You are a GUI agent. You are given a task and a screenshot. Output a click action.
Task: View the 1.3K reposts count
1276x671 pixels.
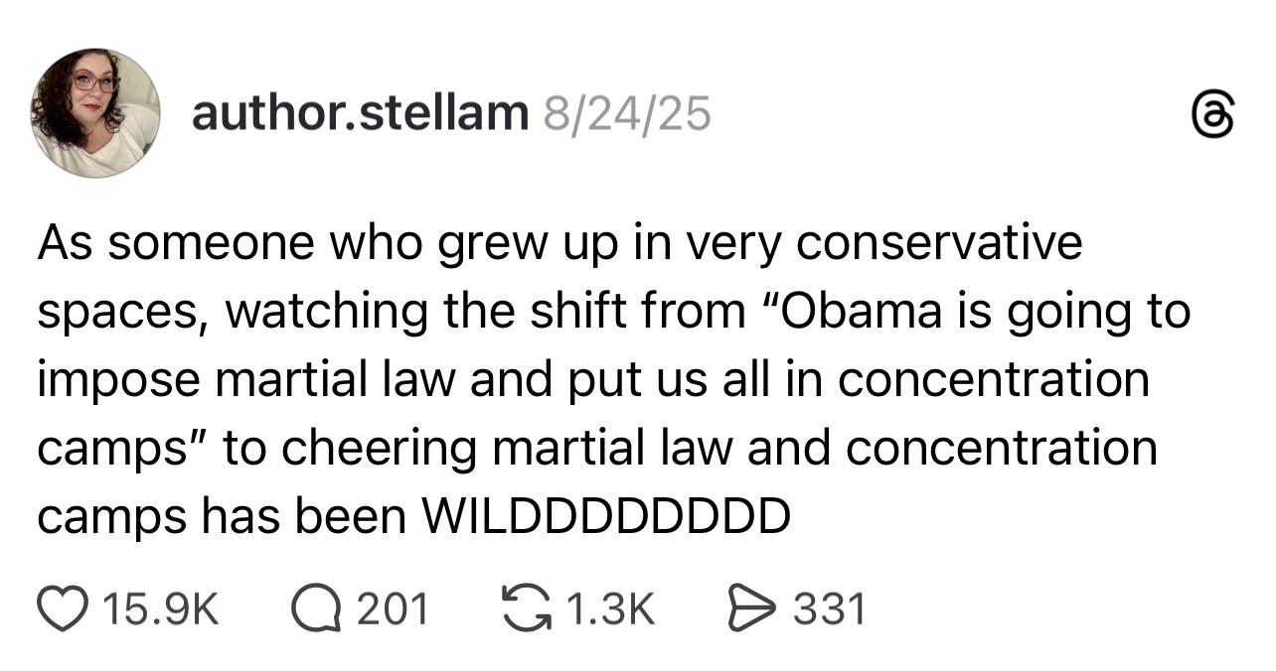click(x=610, y=608)
